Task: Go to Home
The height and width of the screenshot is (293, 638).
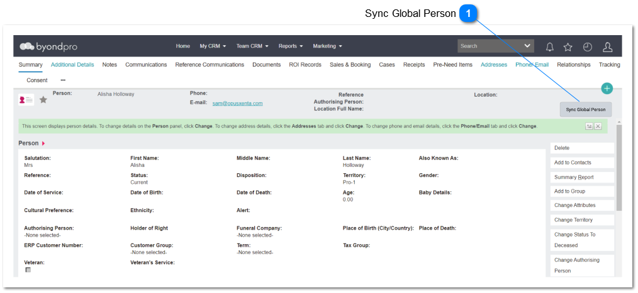Action: (182, 46)
